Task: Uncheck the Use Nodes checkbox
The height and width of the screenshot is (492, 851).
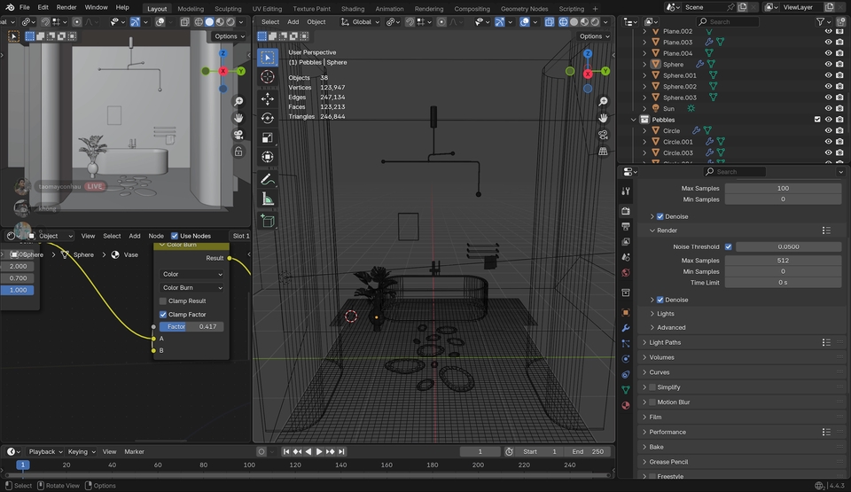Action: (175, 236)
